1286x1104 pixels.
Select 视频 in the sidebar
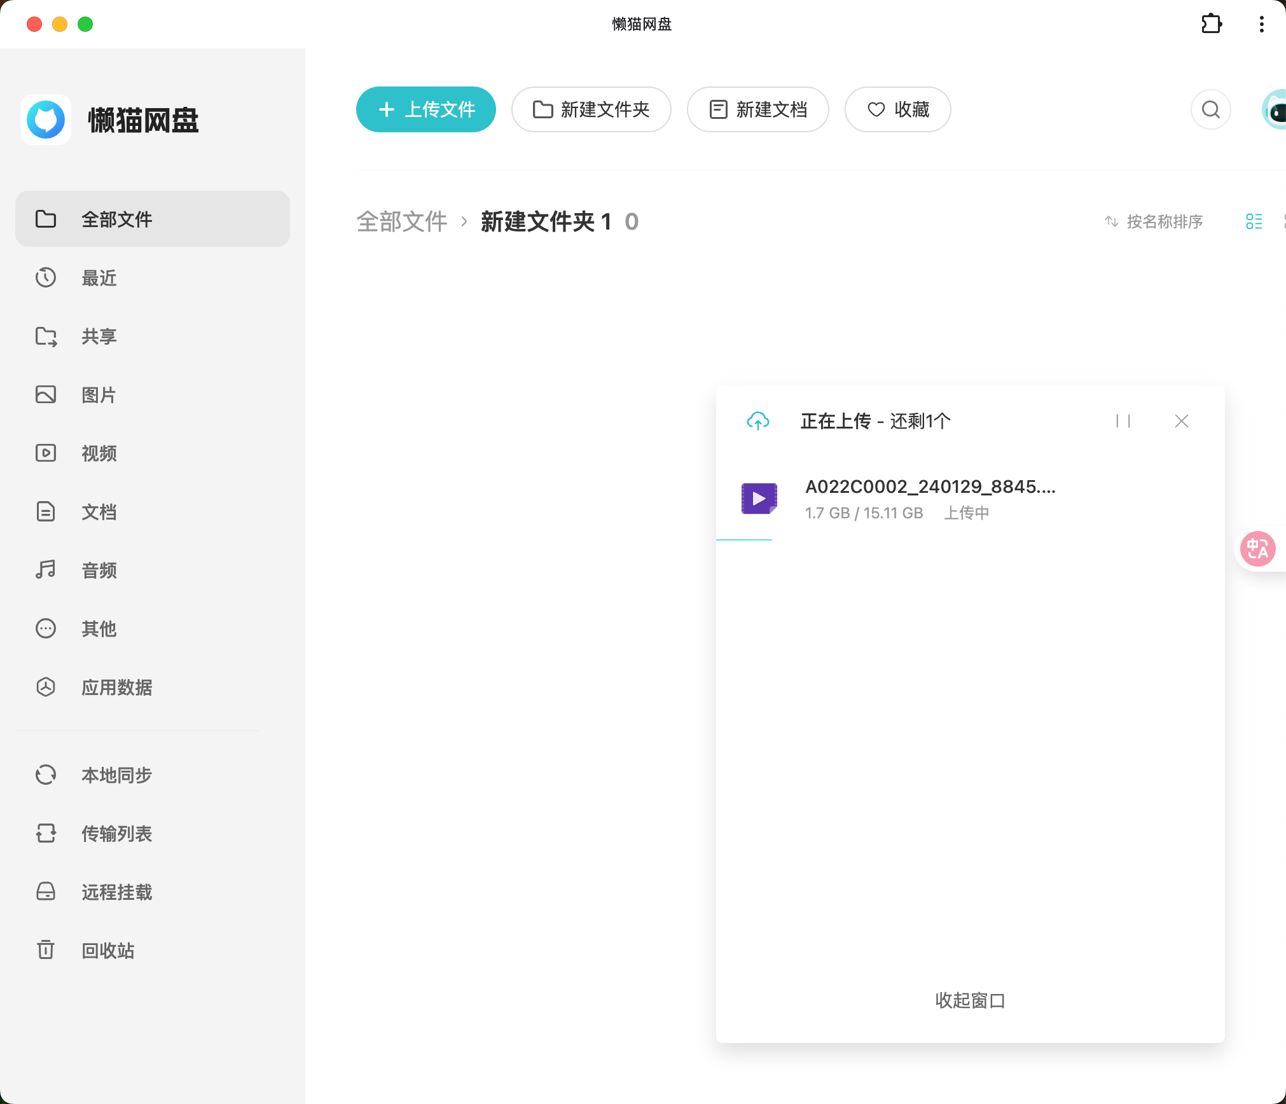tap(99, 453)
